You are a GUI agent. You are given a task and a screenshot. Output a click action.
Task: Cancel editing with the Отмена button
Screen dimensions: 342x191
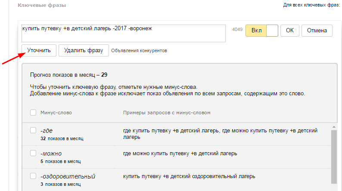317,31
